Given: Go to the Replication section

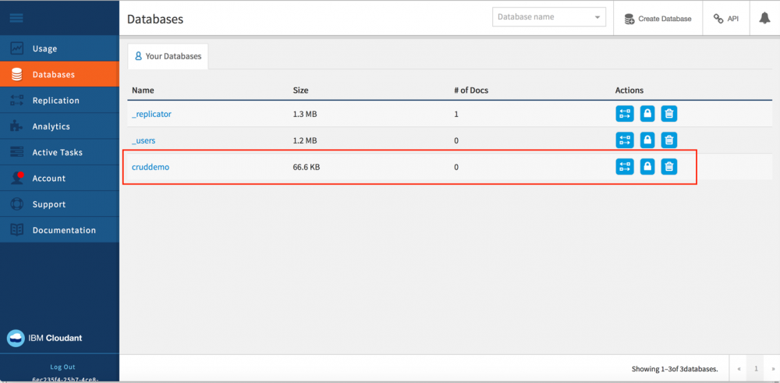Looking at the screenshot, I should click(60, 101).
